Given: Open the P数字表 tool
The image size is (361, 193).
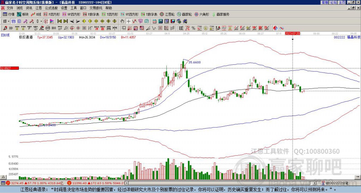Looking at the screenshot, I should coord(91,14).
